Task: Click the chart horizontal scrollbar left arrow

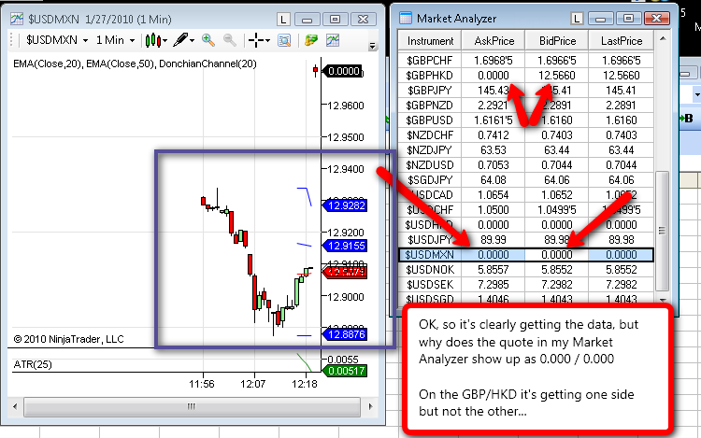Action: [x=15, y=406]
